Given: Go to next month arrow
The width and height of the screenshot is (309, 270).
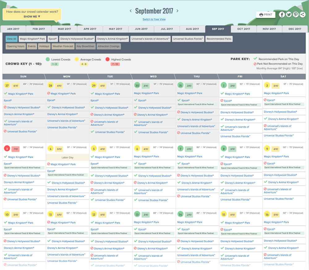Looking at the screenshot, I should (x=177, y=11).
